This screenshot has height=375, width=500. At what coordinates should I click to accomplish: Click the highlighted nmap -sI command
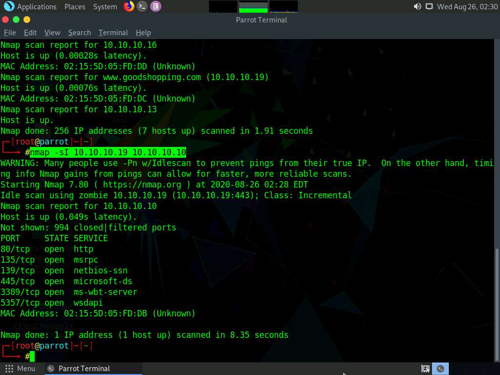[108, 152]
